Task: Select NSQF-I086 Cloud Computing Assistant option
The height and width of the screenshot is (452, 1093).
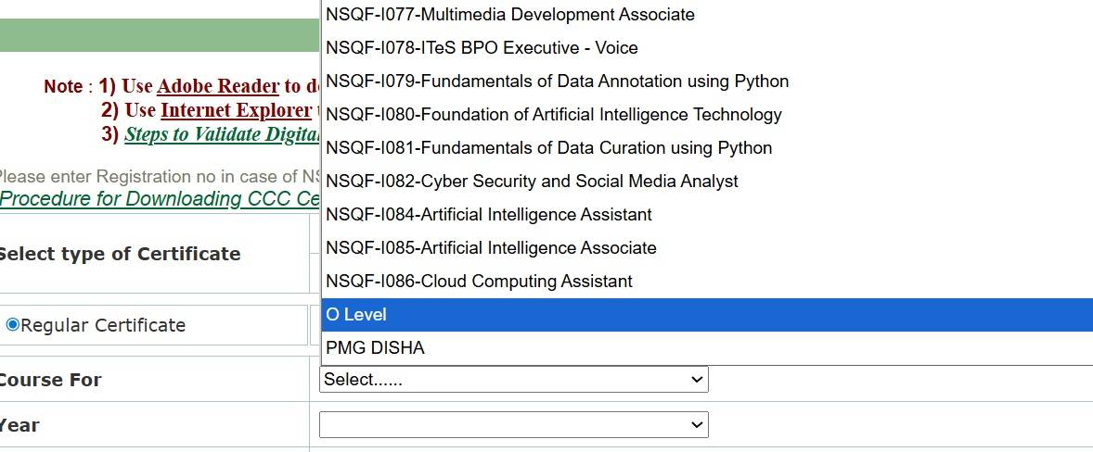Action: coord(479,282)
